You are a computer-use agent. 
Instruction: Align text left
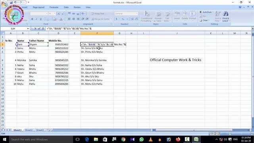click(x=69, y=19)
